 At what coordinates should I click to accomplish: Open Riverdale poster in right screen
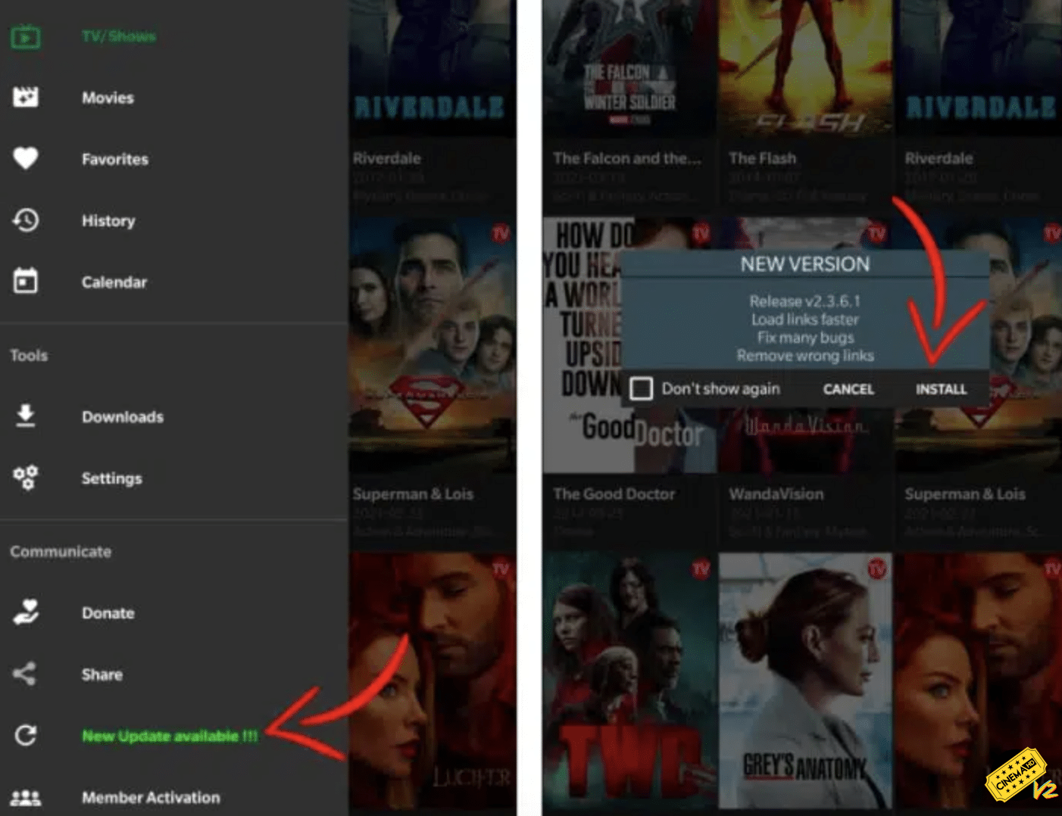[979, 68]
